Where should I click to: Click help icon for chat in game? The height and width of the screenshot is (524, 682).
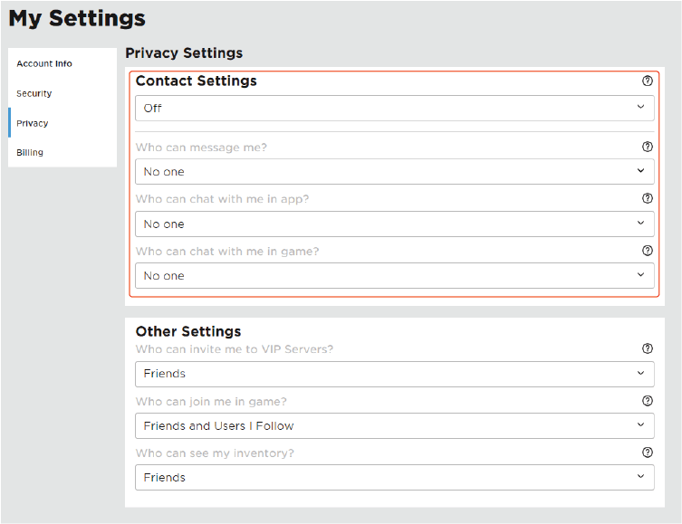(647, 251)
